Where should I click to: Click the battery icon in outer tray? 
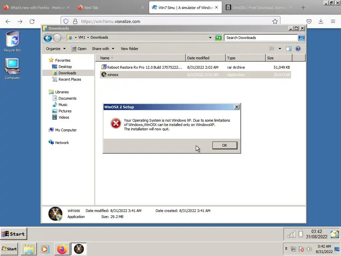301,234
